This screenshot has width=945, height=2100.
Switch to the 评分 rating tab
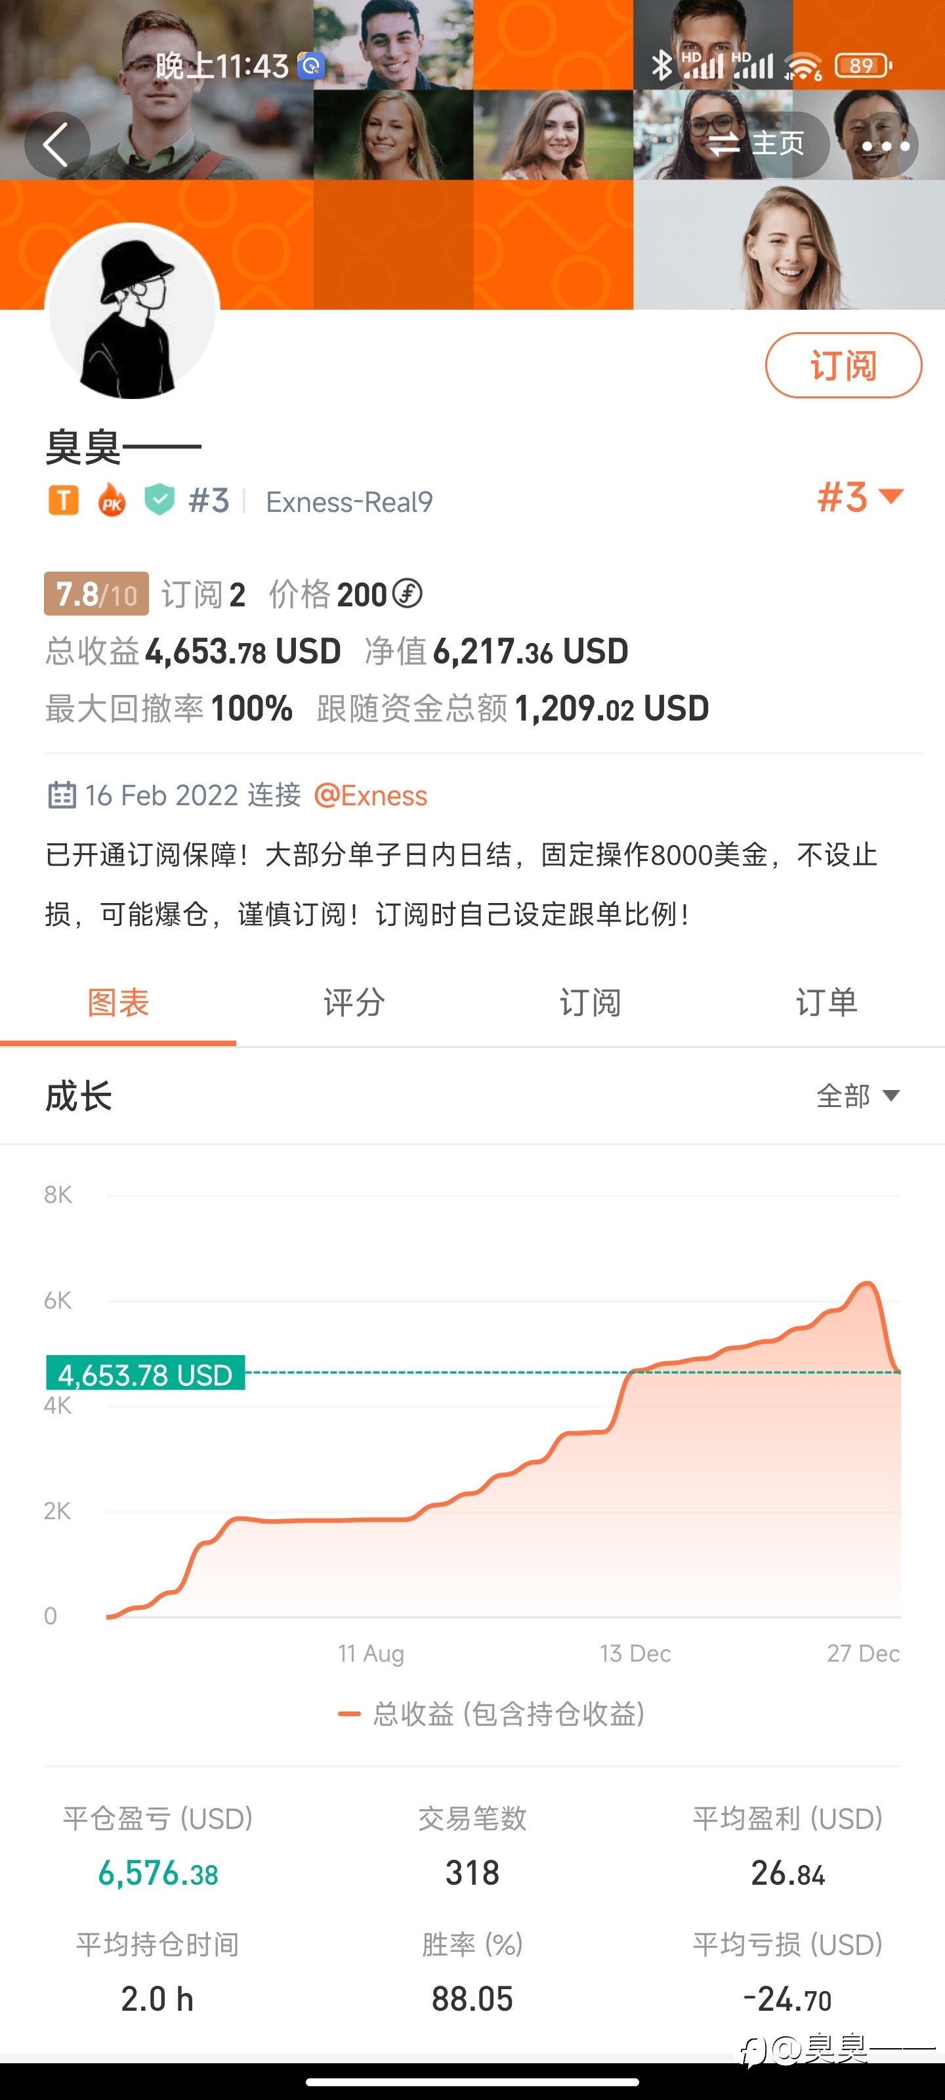[x=354, y=1003]
